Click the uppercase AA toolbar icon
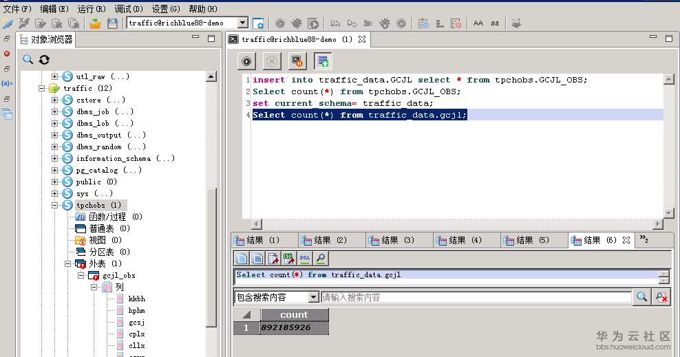The image size is (680, 357). pyautogui.click(x=478, y=23)
